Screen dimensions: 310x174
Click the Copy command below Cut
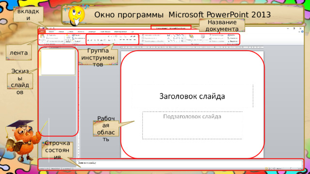coord(52,38)
